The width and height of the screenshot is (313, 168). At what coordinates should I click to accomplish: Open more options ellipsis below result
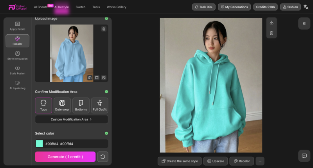(x=260, y=161)
